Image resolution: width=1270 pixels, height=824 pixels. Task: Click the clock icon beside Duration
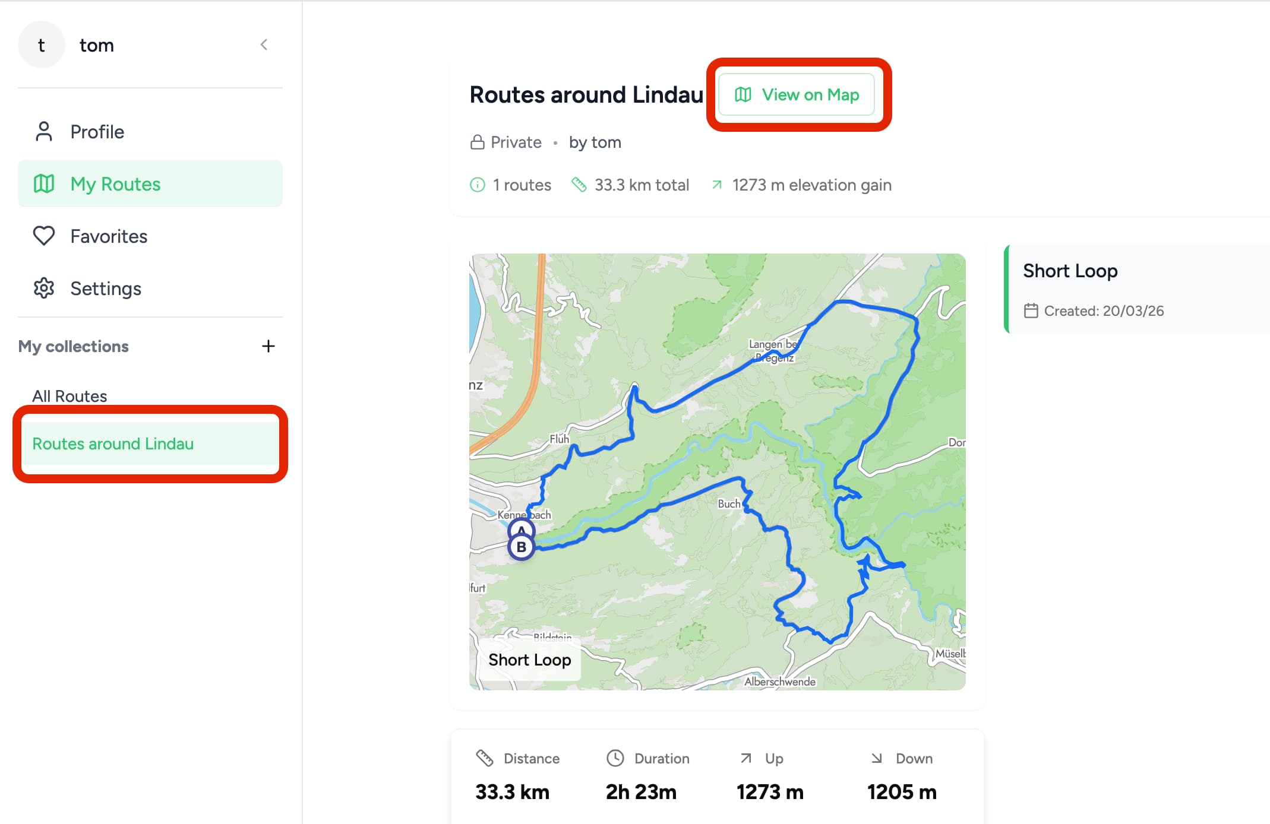[x=615, y=758]
